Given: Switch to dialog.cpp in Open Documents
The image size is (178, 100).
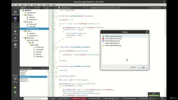Looking at the screenshot, I should (24, 71).
